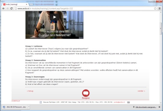This screenshot has height=111, width=163.
Task: Open downloaded 2012-09-30 Persoonl doc file
Action: click(15, 107)
